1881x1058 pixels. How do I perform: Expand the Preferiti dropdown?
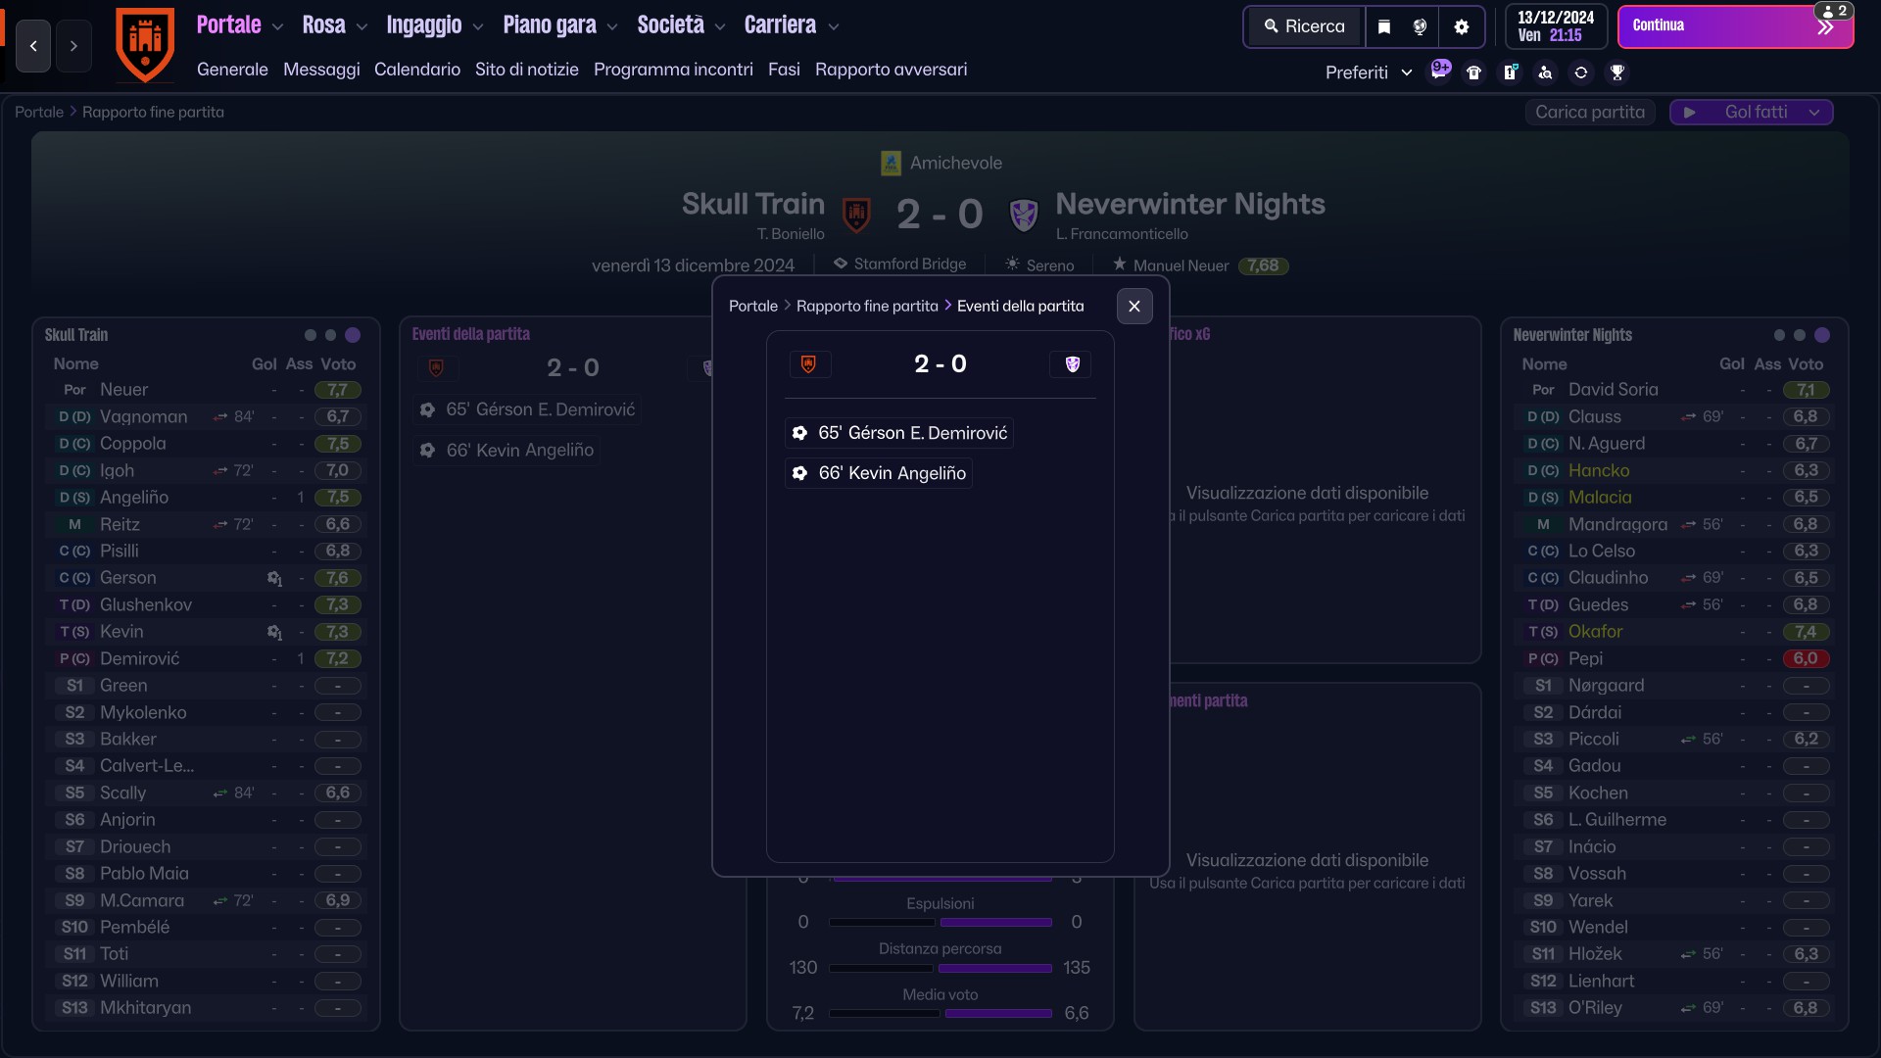(x=1369, y=72)
